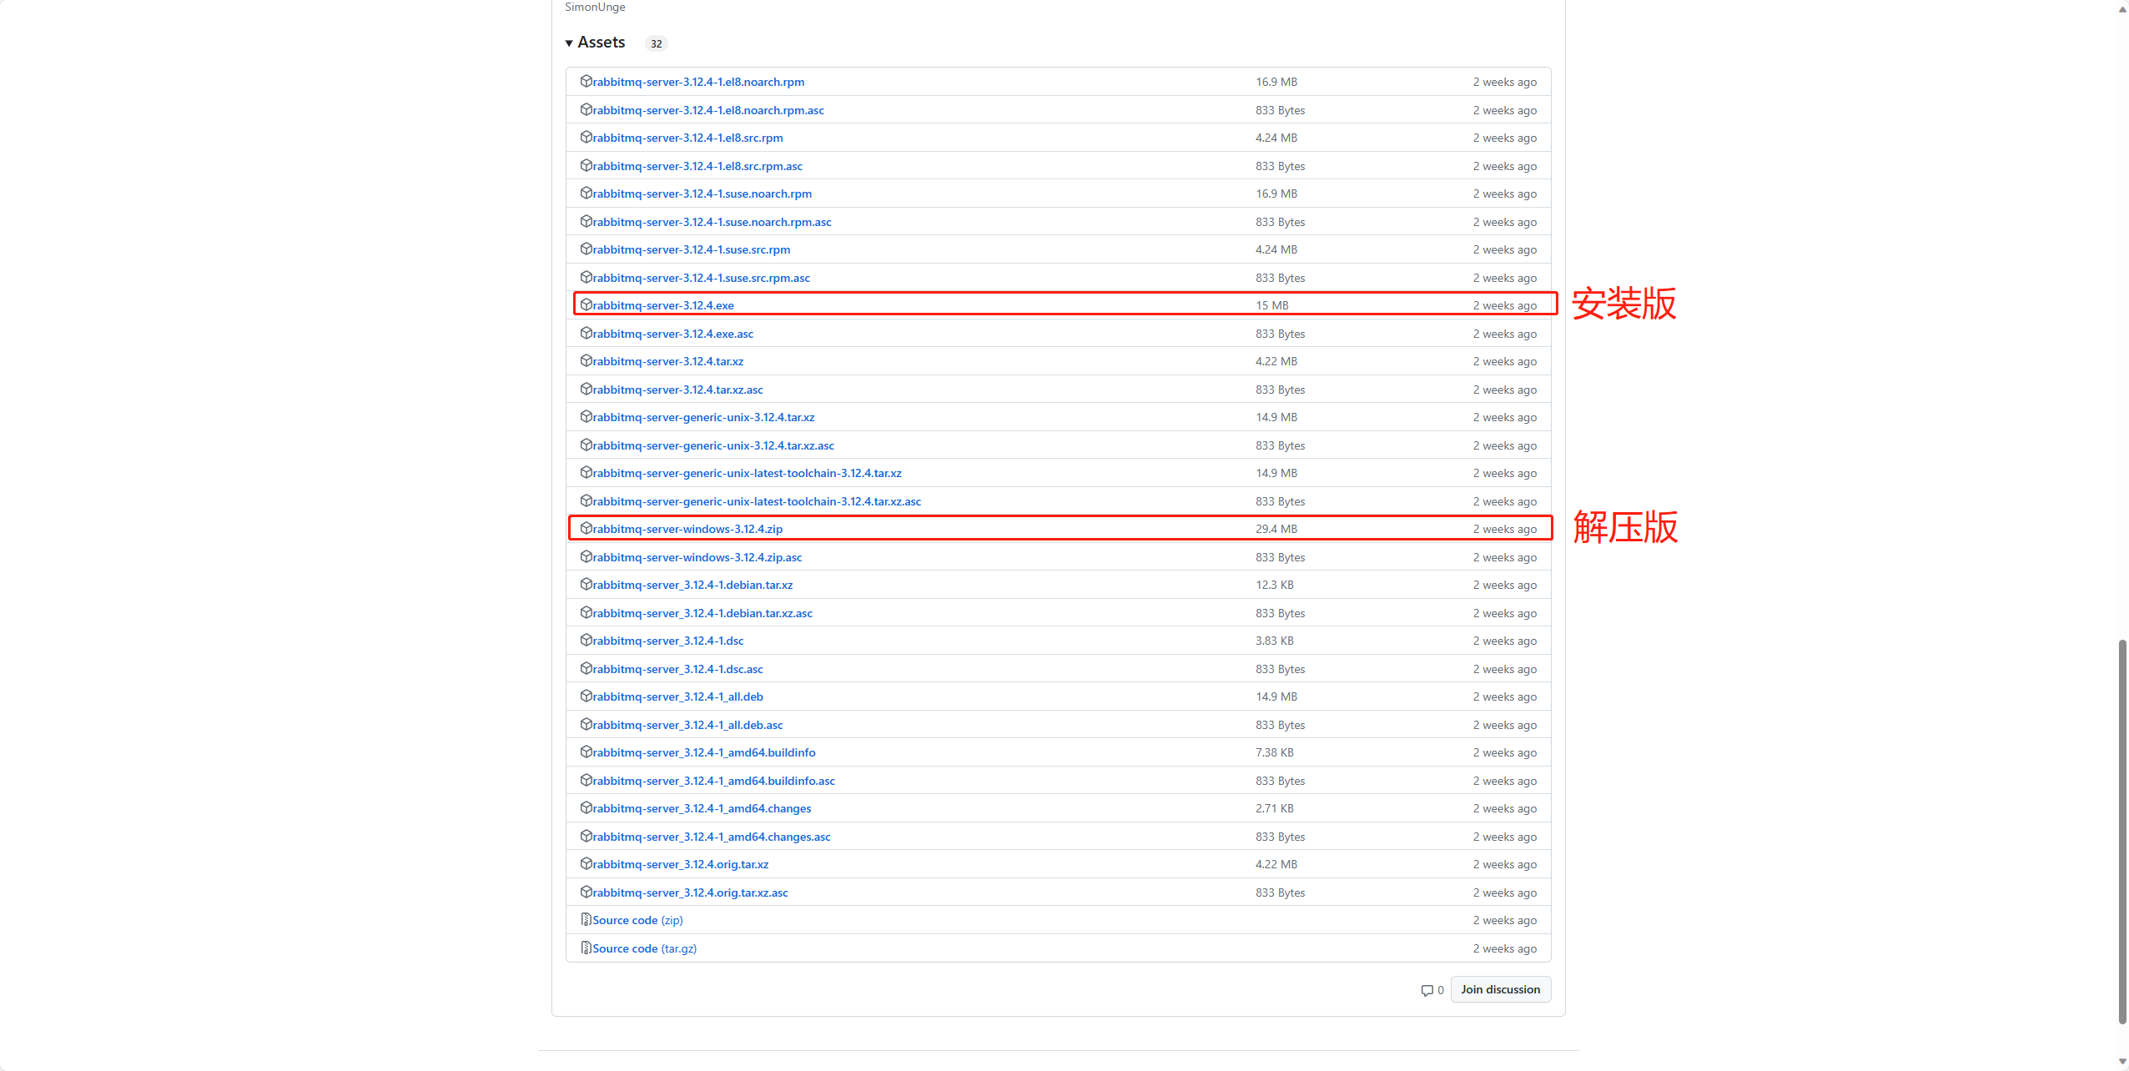The width and height of the screenshot is (2129, 1071).
Task: Click package icon beside rabbitmq-server-3.12.4.exe
Action: click(x=586, y=304)
